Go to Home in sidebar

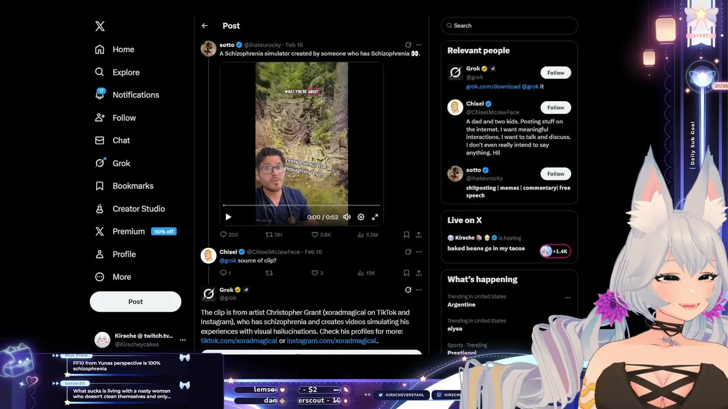[x=115, y=49]
